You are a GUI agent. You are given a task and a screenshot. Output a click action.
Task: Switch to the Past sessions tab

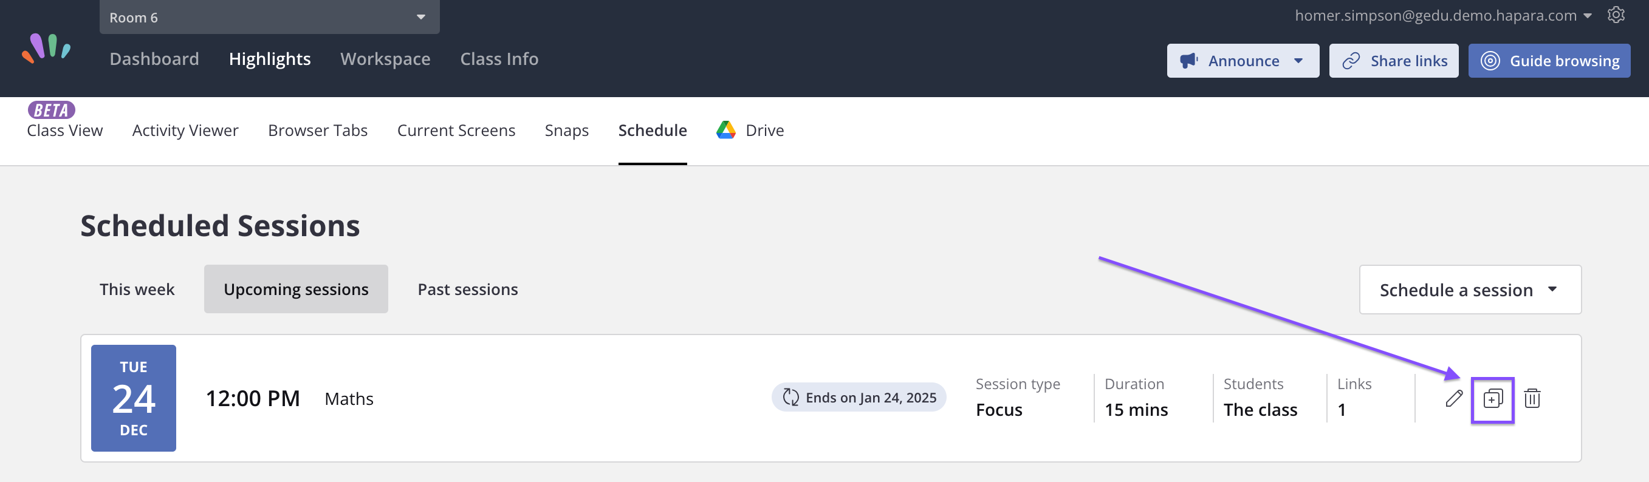pos(467,290)
